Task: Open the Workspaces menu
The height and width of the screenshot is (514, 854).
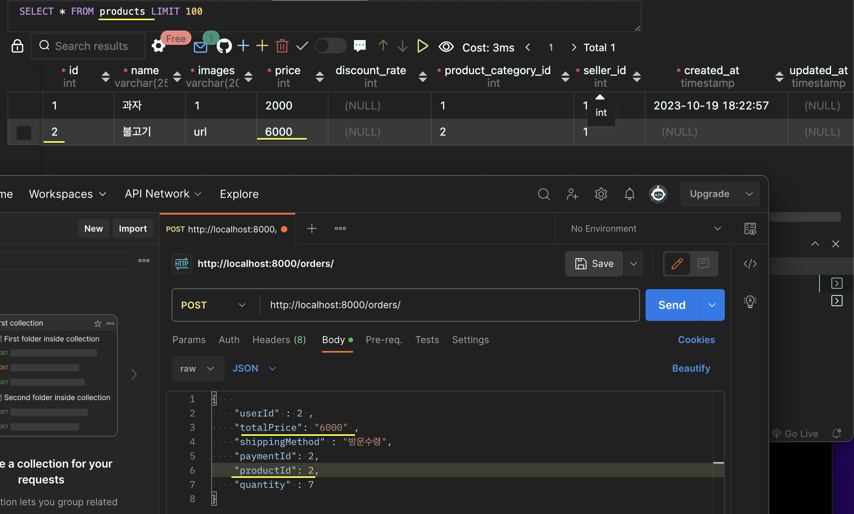Action: click(68, 194)
